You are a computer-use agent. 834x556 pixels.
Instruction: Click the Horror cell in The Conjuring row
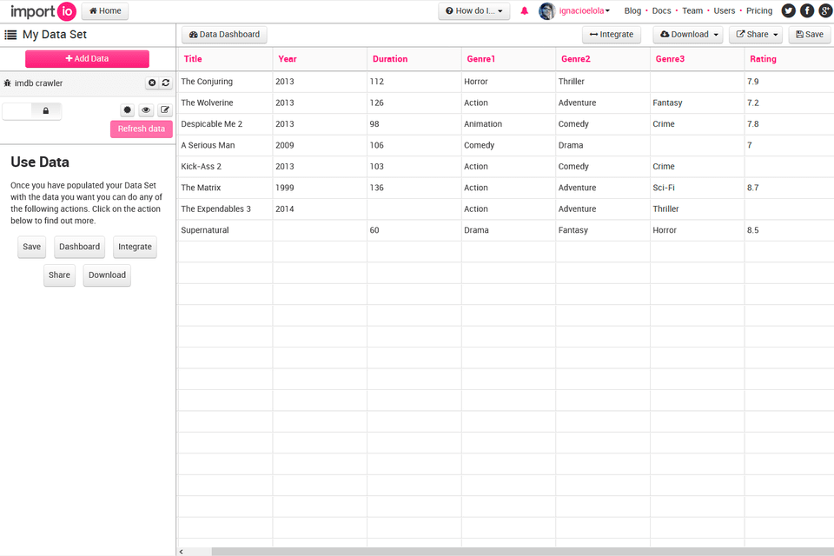click(508, 82)
